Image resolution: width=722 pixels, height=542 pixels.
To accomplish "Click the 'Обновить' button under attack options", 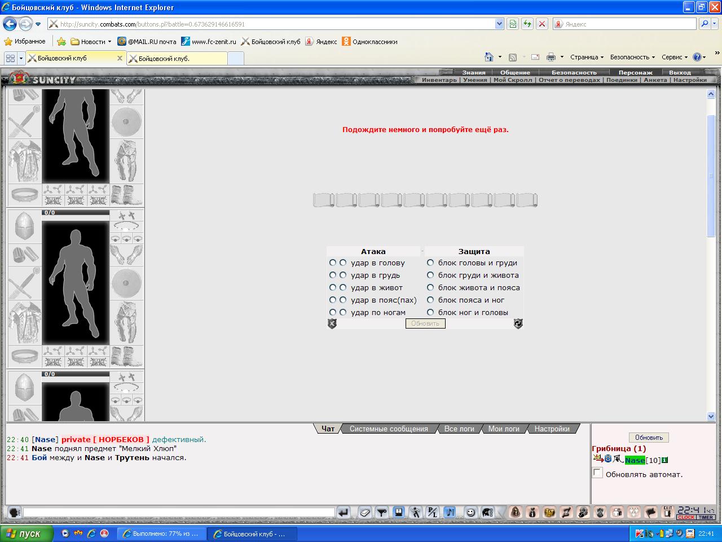I will [x=425, y=324].
